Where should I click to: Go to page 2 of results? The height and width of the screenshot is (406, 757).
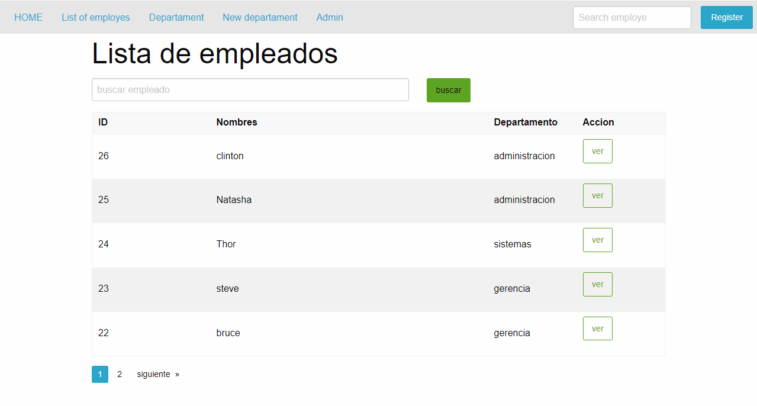pyautogui.click(x=119, y=374)
